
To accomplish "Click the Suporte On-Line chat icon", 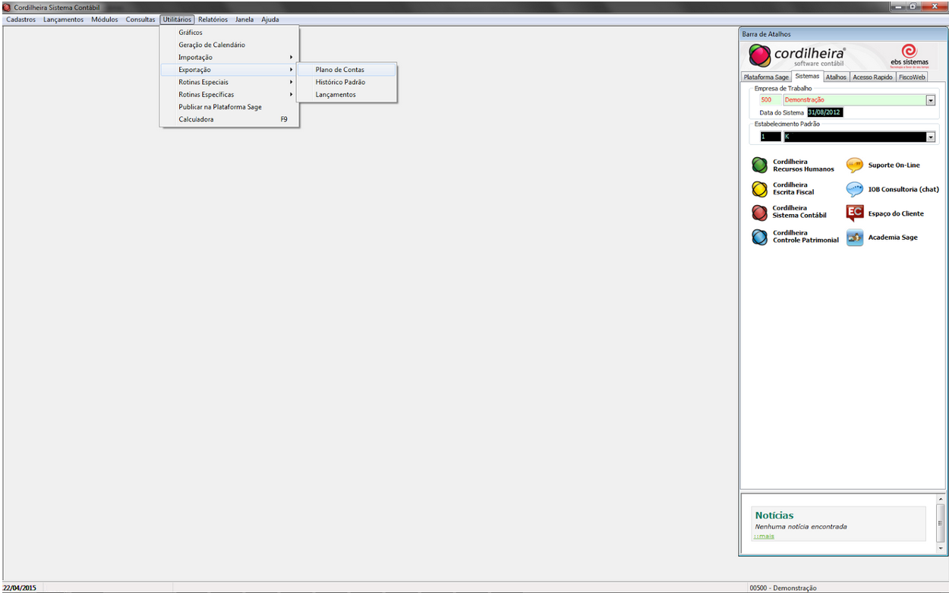I will (x=855, y=166).
